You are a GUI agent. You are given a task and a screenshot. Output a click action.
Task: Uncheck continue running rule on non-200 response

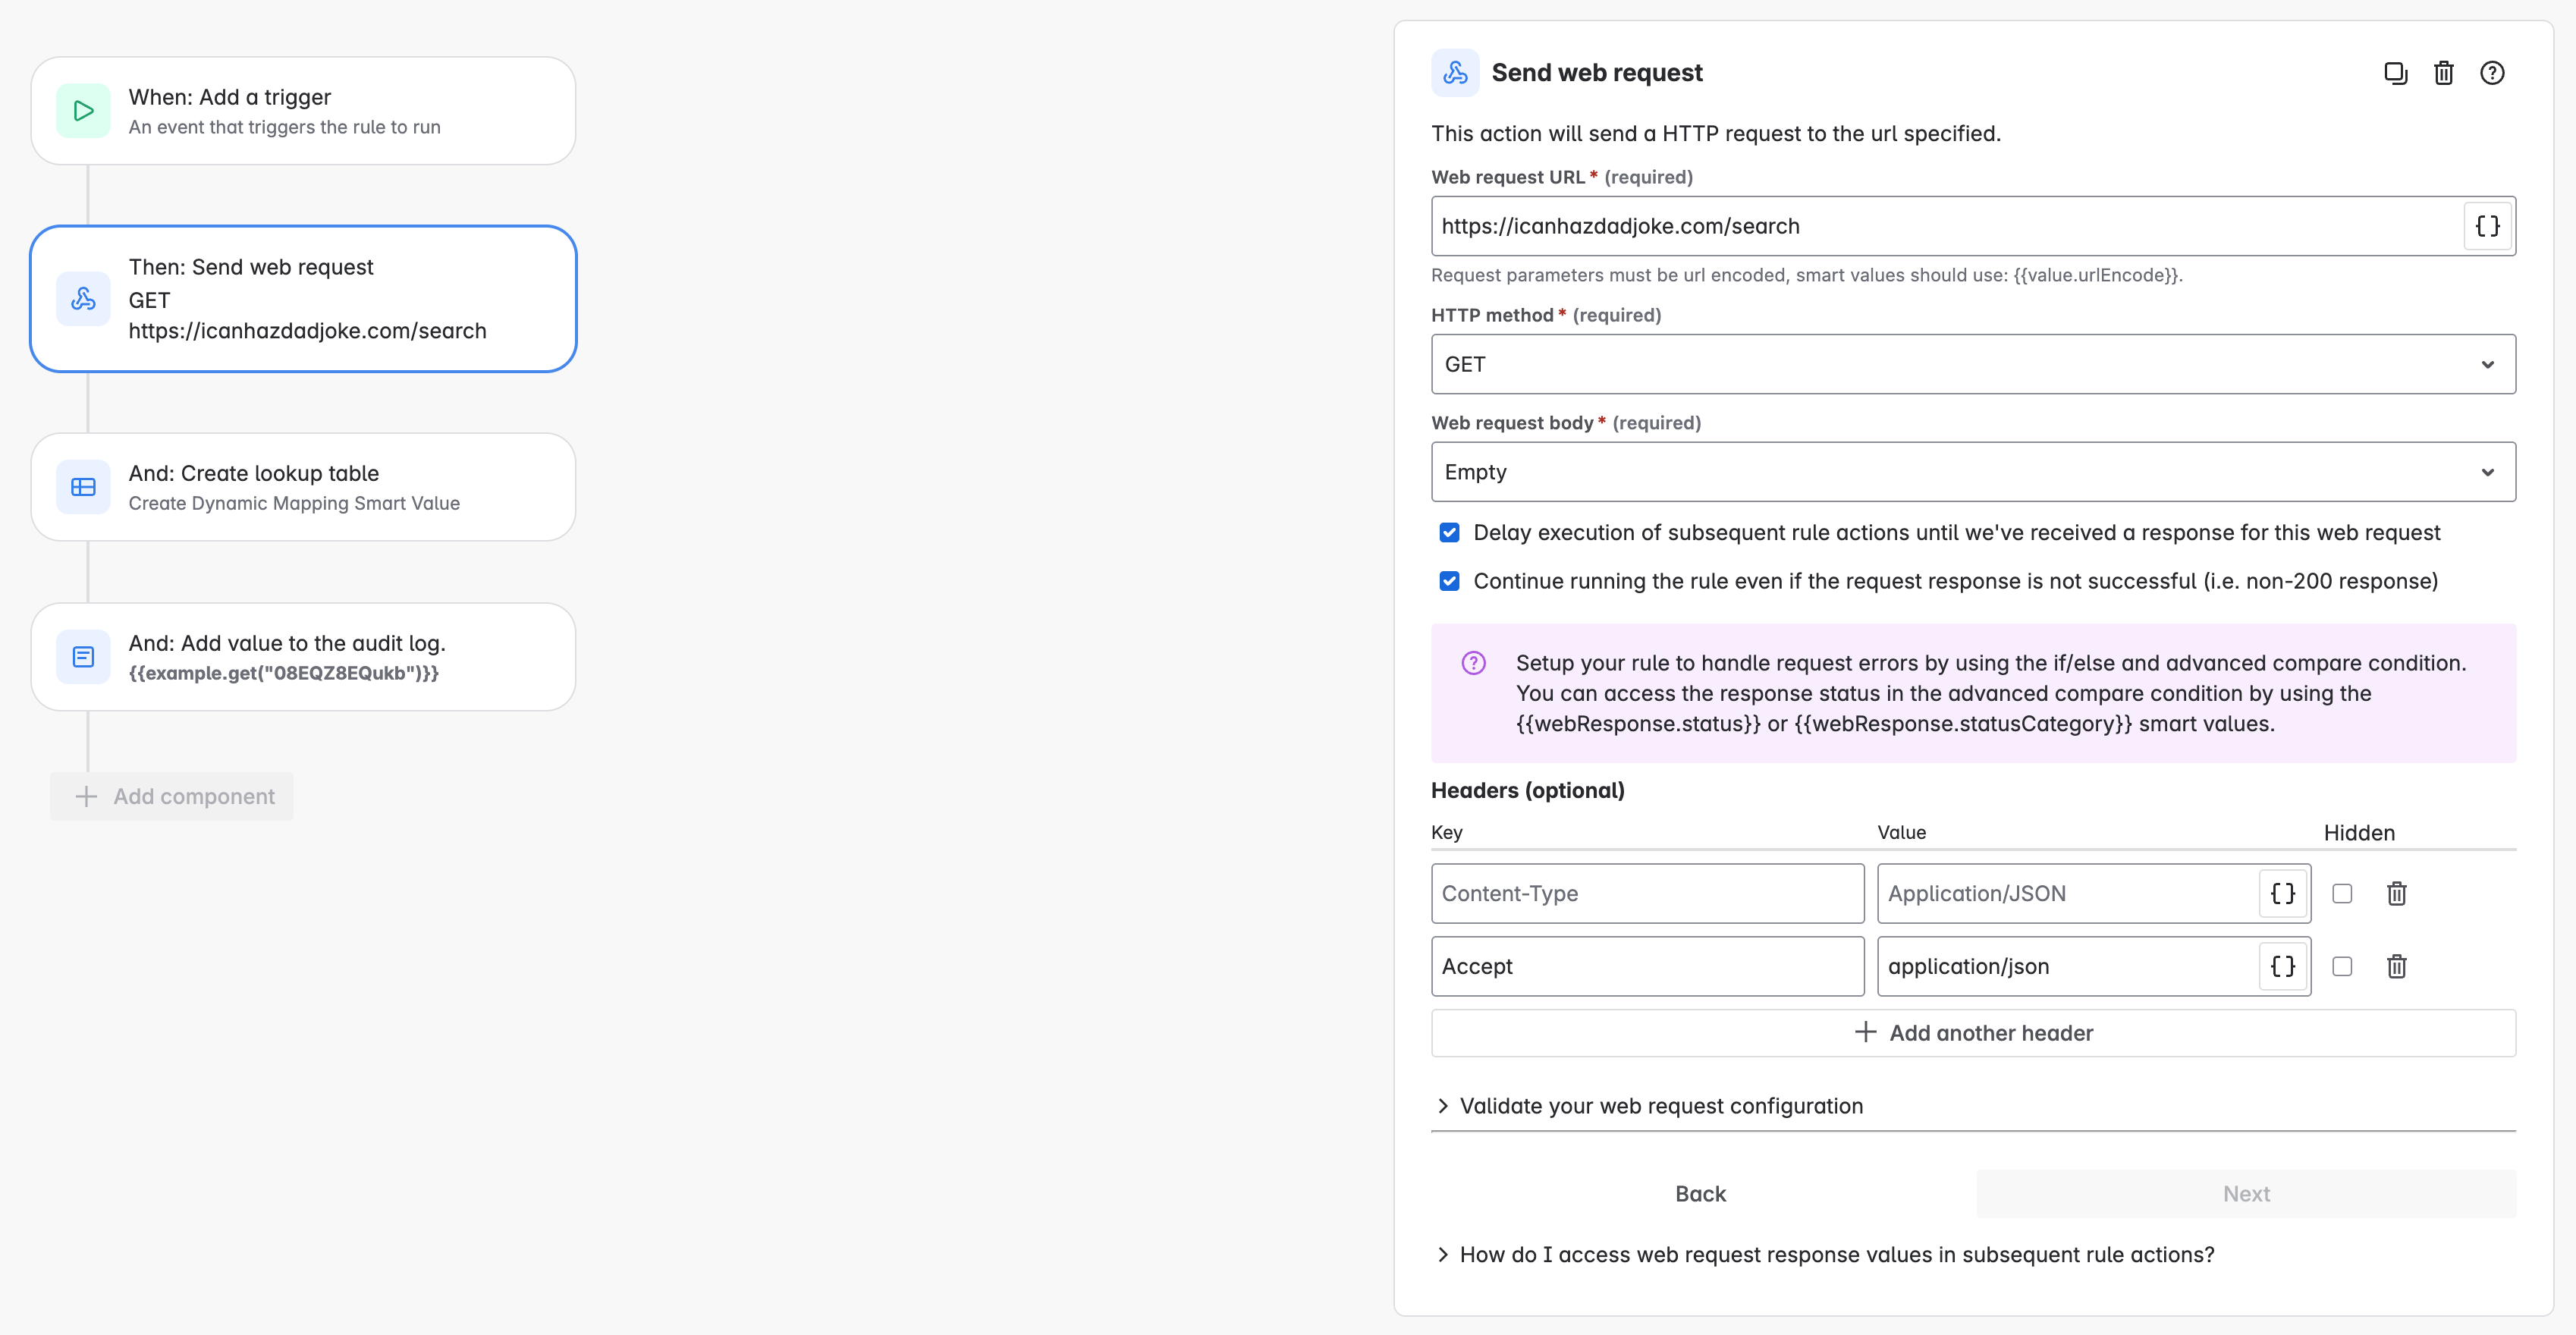1449,581
